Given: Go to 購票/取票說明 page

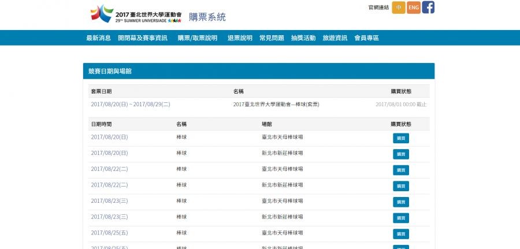Looking at the screenshot, I should tap(198, 38).
